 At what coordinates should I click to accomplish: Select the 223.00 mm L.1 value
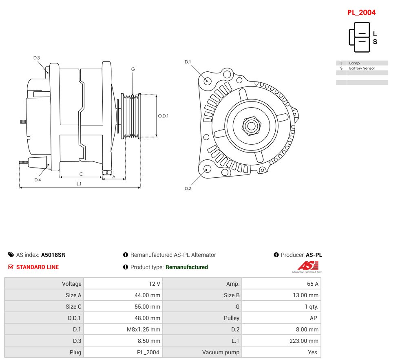tap(304, 341)
